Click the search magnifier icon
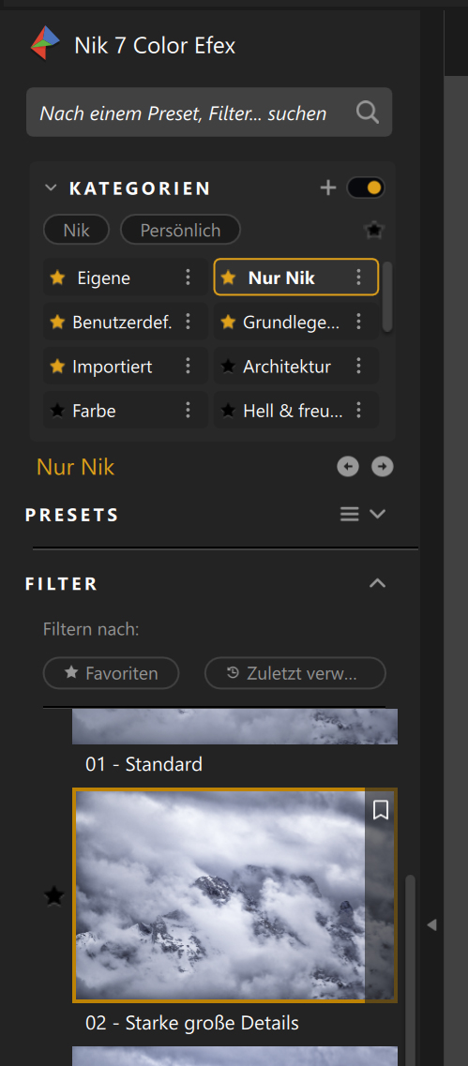468x1066 pixels. (368, 113)
